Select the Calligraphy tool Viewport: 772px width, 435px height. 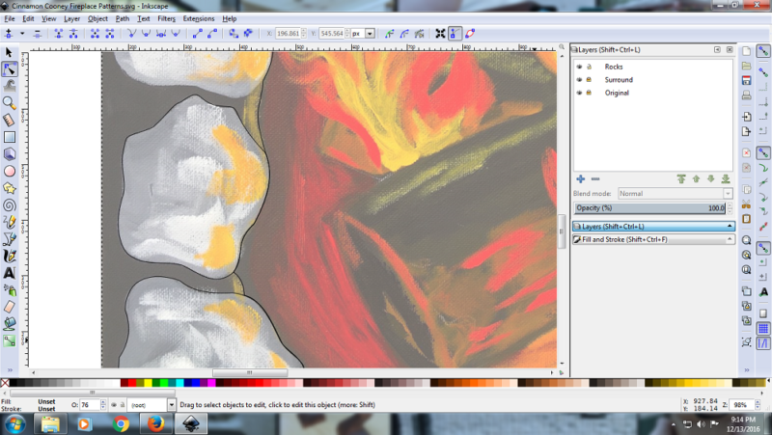[x=9, y=256]
